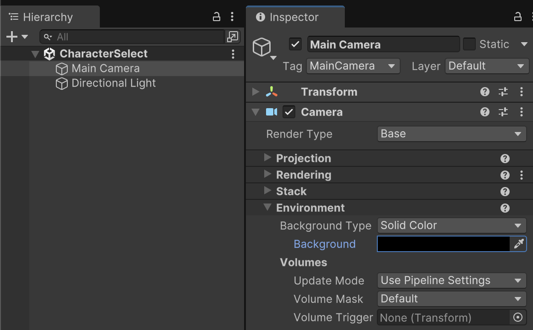Open CharacterSelect scene options menu
533x330 pixels.
click(x=233, y=54)
